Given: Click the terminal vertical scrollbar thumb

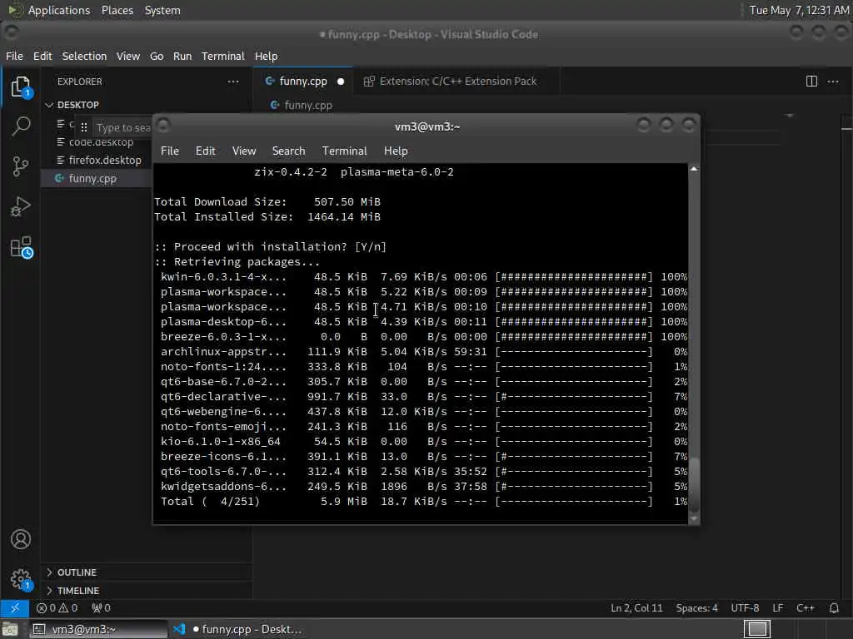Looking at the screenshot, I should 694,483.
